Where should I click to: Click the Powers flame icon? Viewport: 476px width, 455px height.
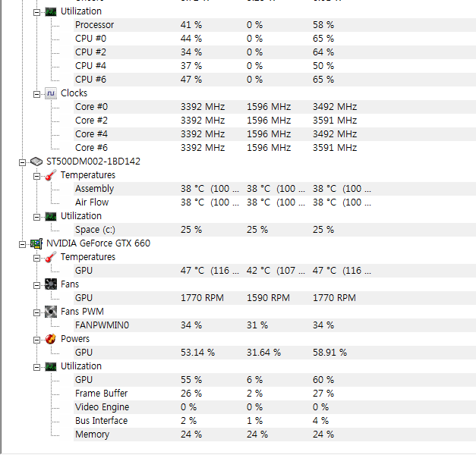click(51, 339)
